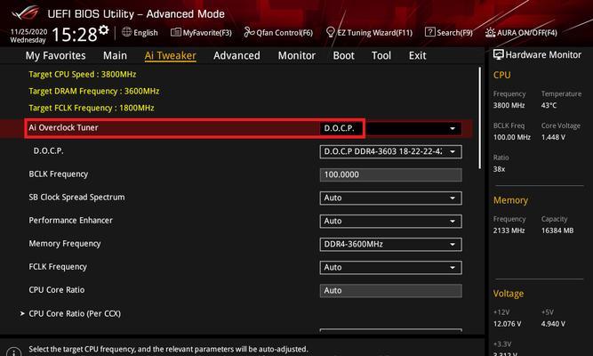593x356 pixels.
Task: Click settings list vertical scrollbar
Action: click(x=480, y=118)
